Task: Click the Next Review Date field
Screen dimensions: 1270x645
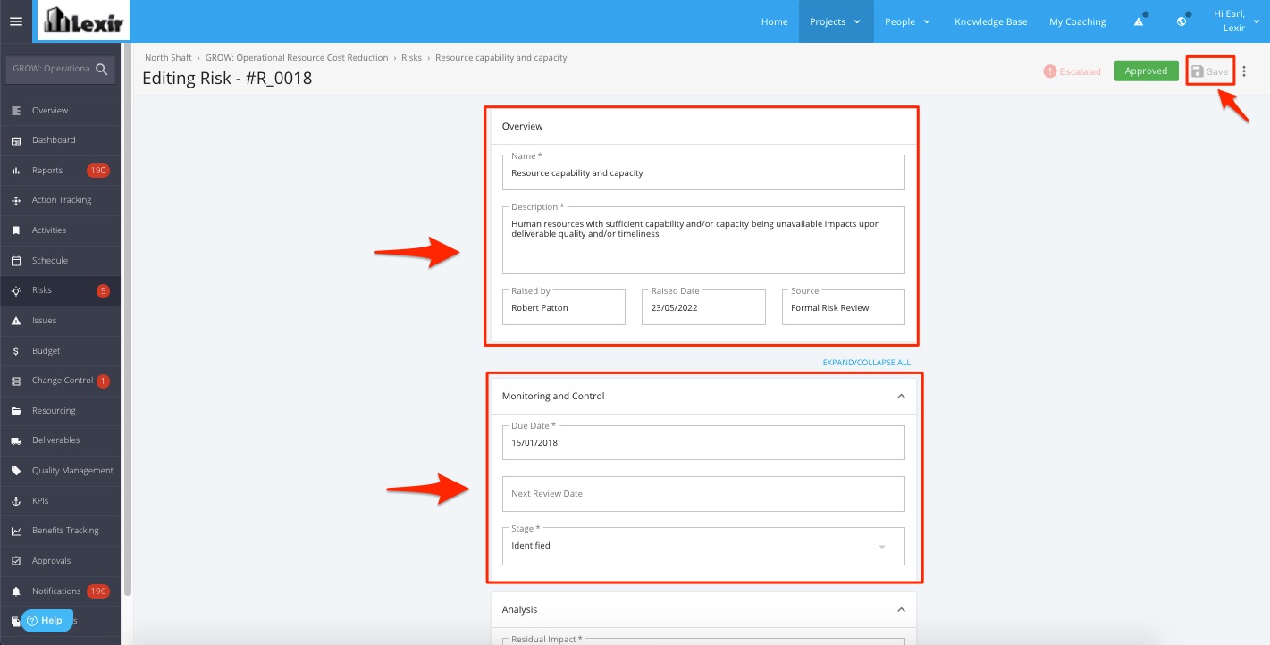Action: point(703,494)
